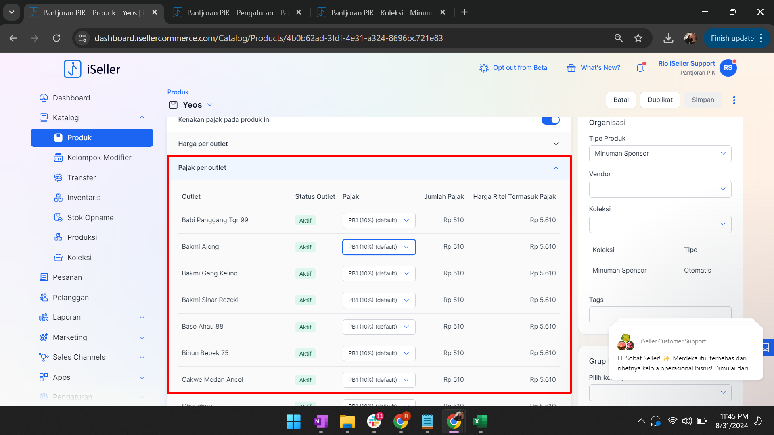Viewport: 774px width, 435px height.
Task: Open the Pesanan section
Action: click(x=67, y=277)
